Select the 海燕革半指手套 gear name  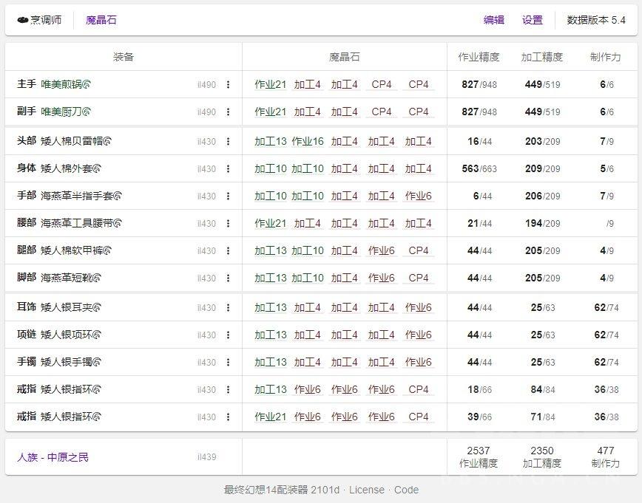tap(76, 196)
